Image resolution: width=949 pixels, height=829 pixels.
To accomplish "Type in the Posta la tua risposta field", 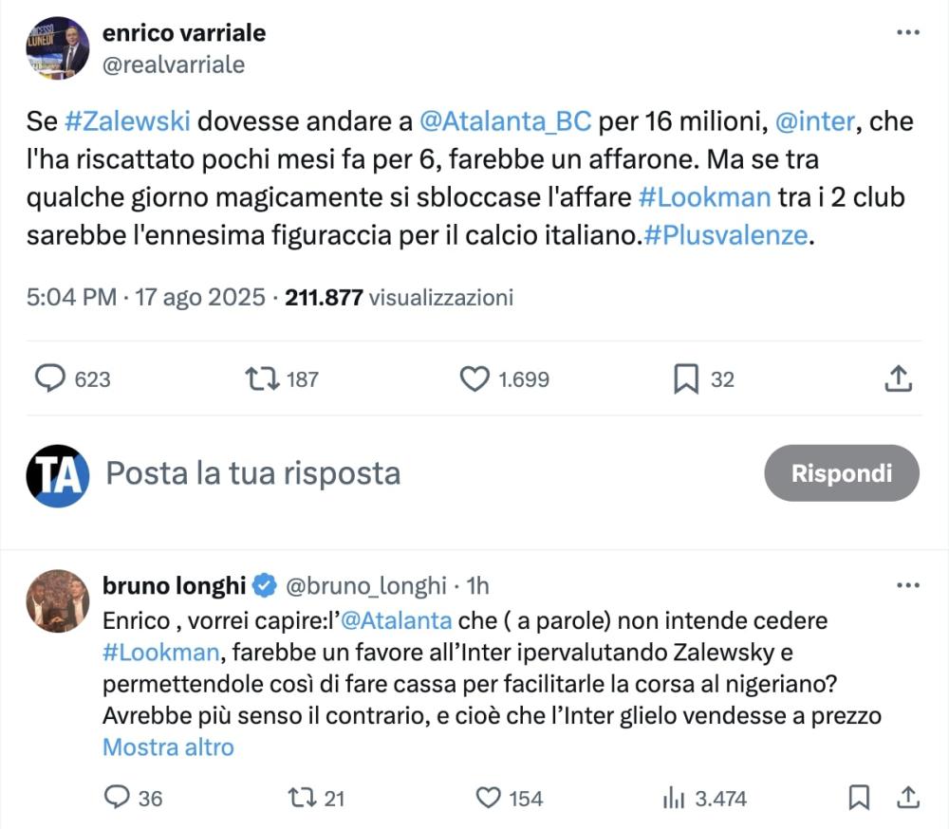I will [252, 472].
